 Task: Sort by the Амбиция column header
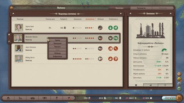(101, 19)
